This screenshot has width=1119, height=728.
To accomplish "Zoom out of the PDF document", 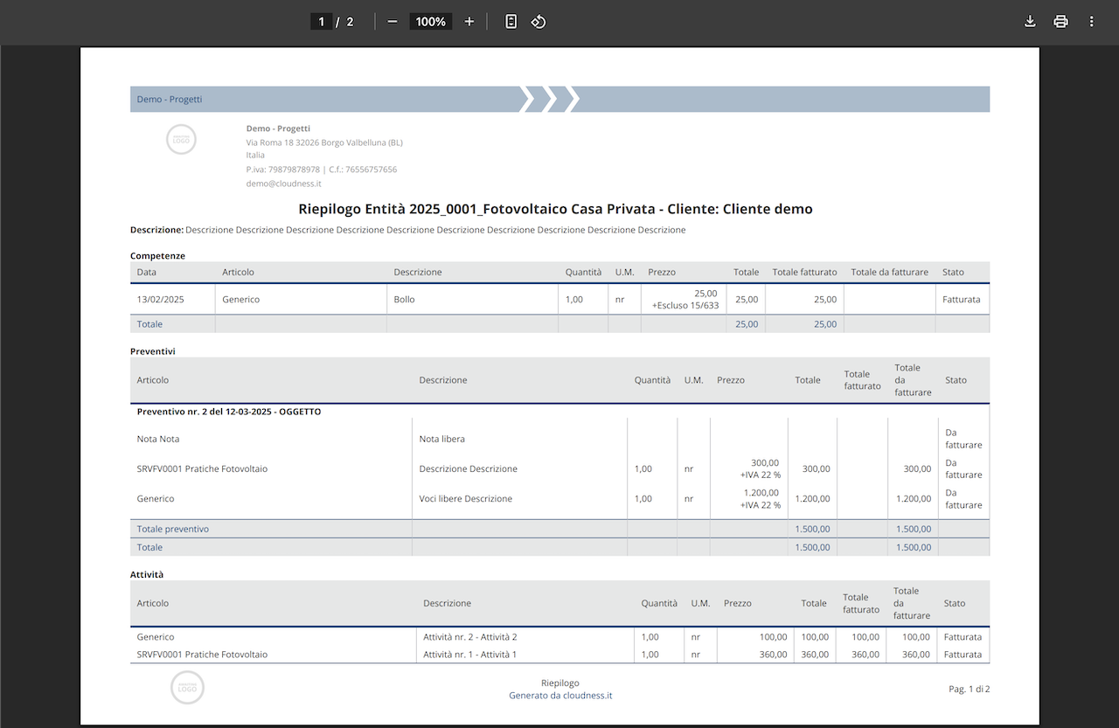I will click(x=393, y=22).
